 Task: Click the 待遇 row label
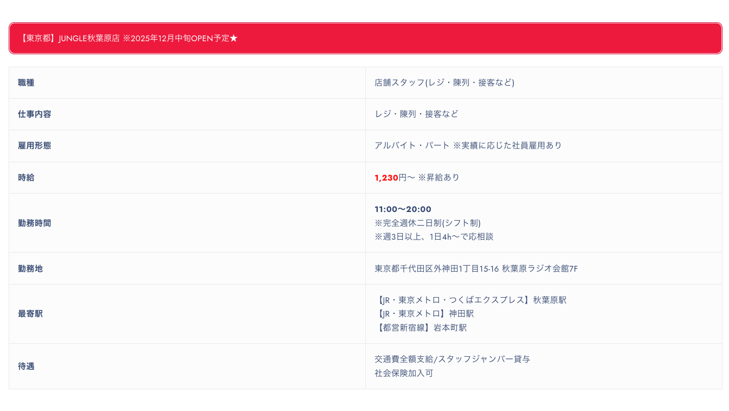click(26, 366)
